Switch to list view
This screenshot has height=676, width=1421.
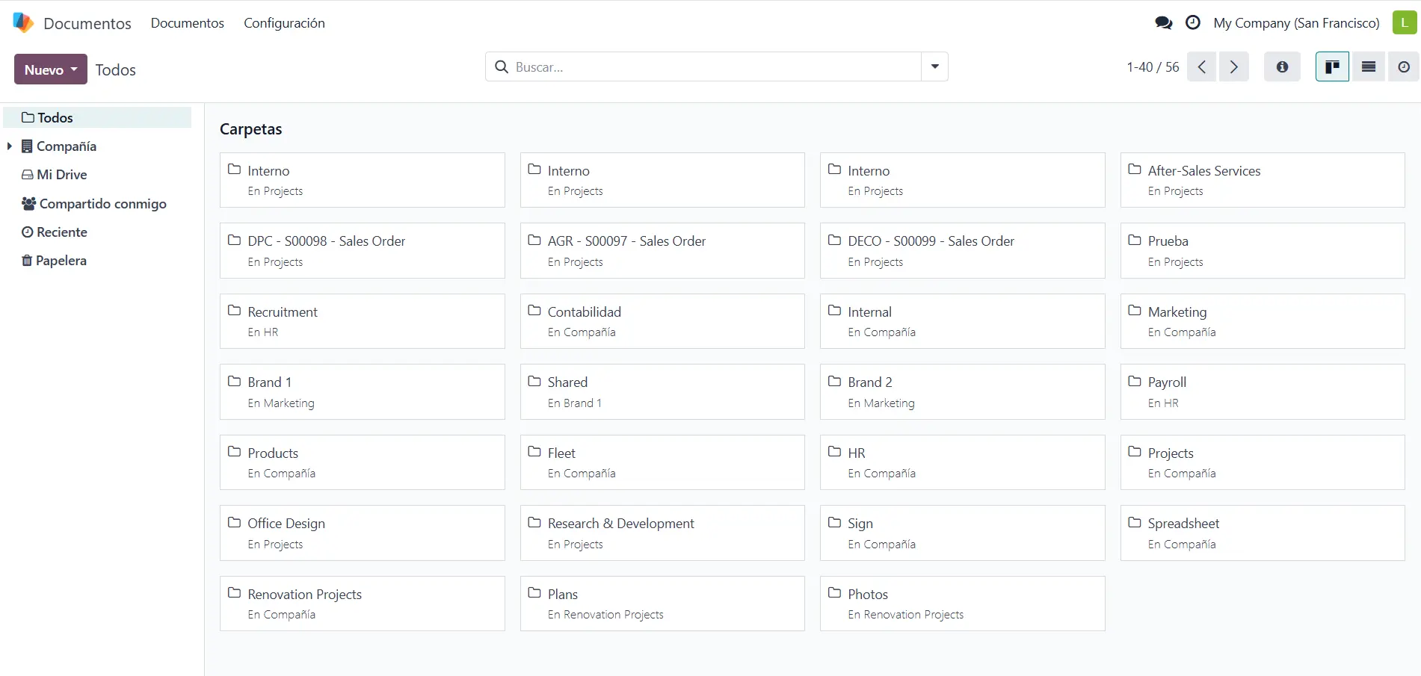click(x=1369, y=67)
